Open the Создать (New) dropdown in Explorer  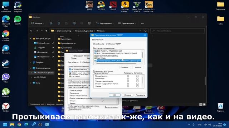click(x=38, y=23)
